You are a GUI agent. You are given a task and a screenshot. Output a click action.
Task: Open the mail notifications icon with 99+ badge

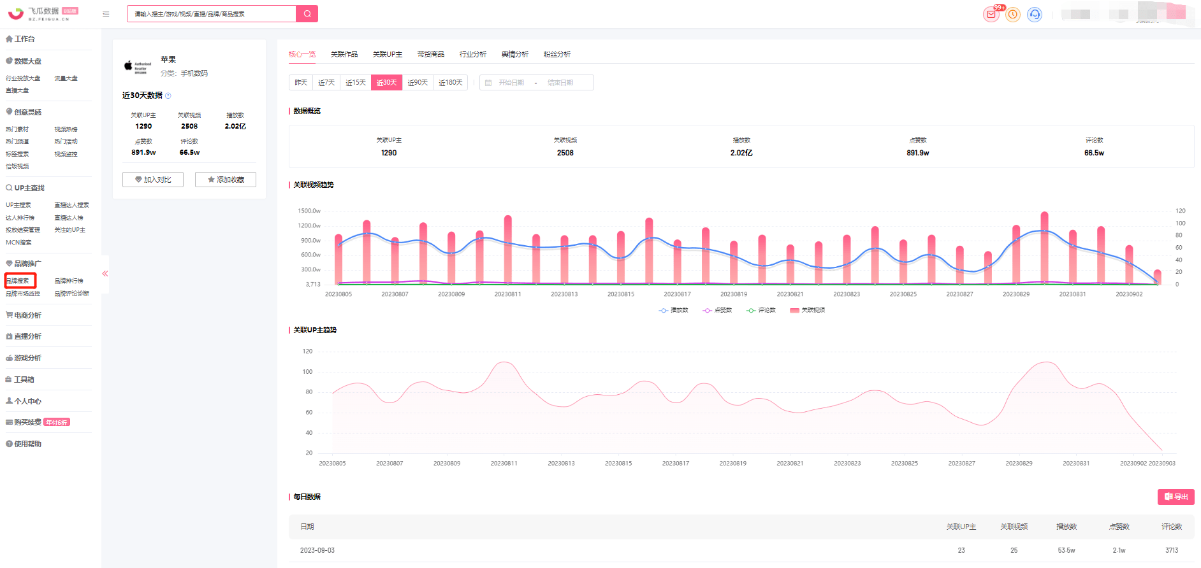(x=991, y=14)
